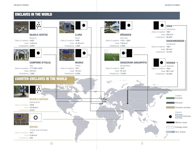
Task: Click the '1974' creation date
Action: [122, 68]
